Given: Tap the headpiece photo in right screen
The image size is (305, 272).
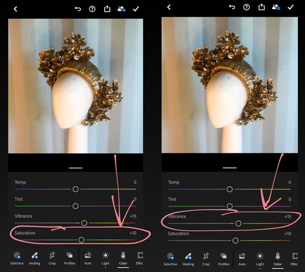Looking at the screenshot, I should tap(230, 85).
